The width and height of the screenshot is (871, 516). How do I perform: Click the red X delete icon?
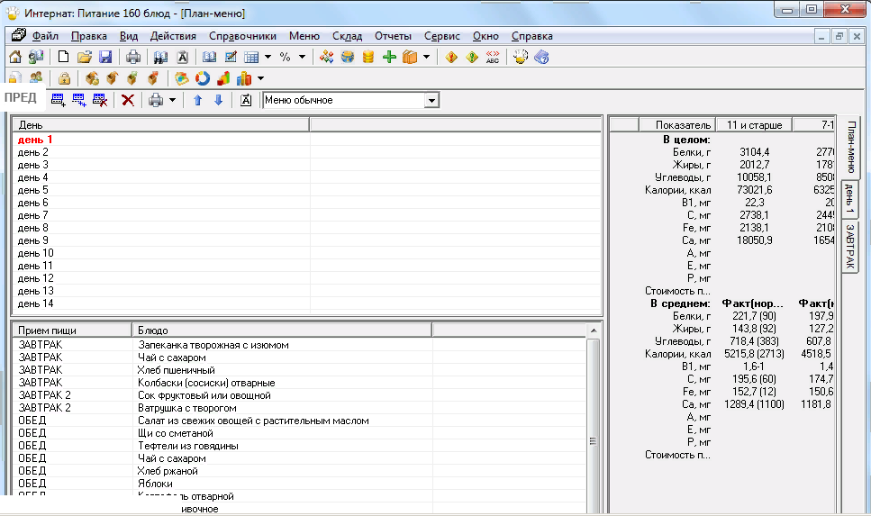(128, 100)
